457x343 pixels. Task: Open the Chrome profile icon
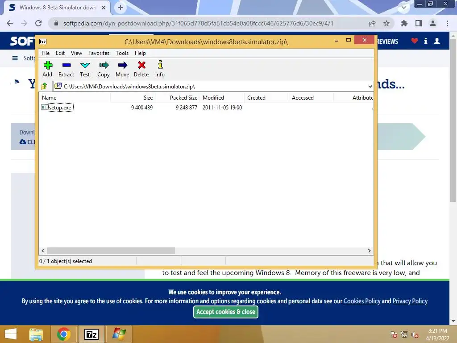(x=433, y=23)
